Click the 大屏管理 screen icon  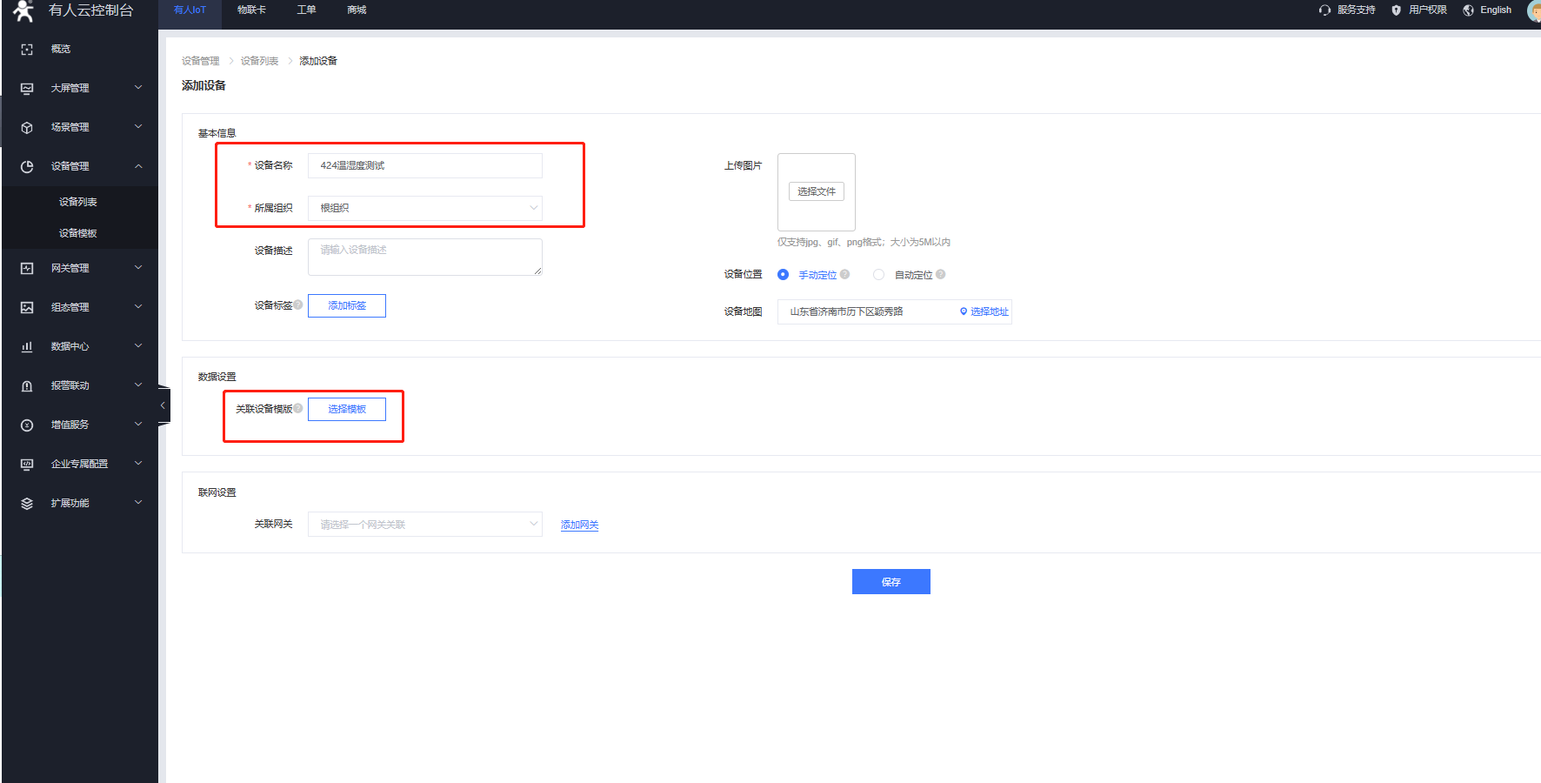[x=27, y=89]
